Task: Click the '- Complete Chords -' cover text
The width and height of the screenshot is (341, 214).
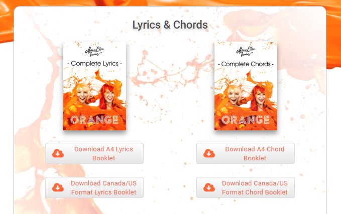Action: [x=246, y=64]
